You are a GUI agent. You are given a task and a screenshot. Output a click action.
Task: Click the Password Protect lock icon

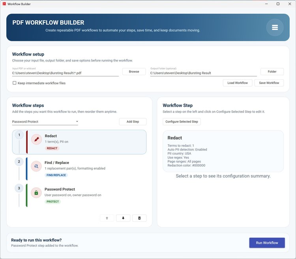(x=36, y=193)
